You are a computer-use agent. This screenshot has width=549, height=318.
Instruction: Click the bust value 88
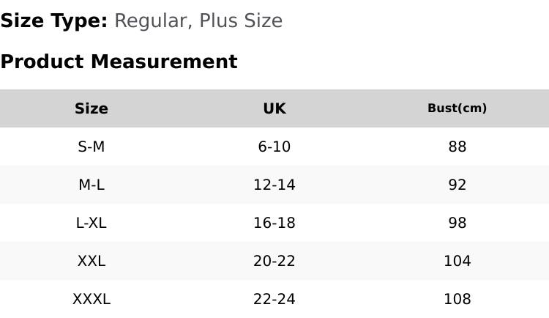[457, 147]
